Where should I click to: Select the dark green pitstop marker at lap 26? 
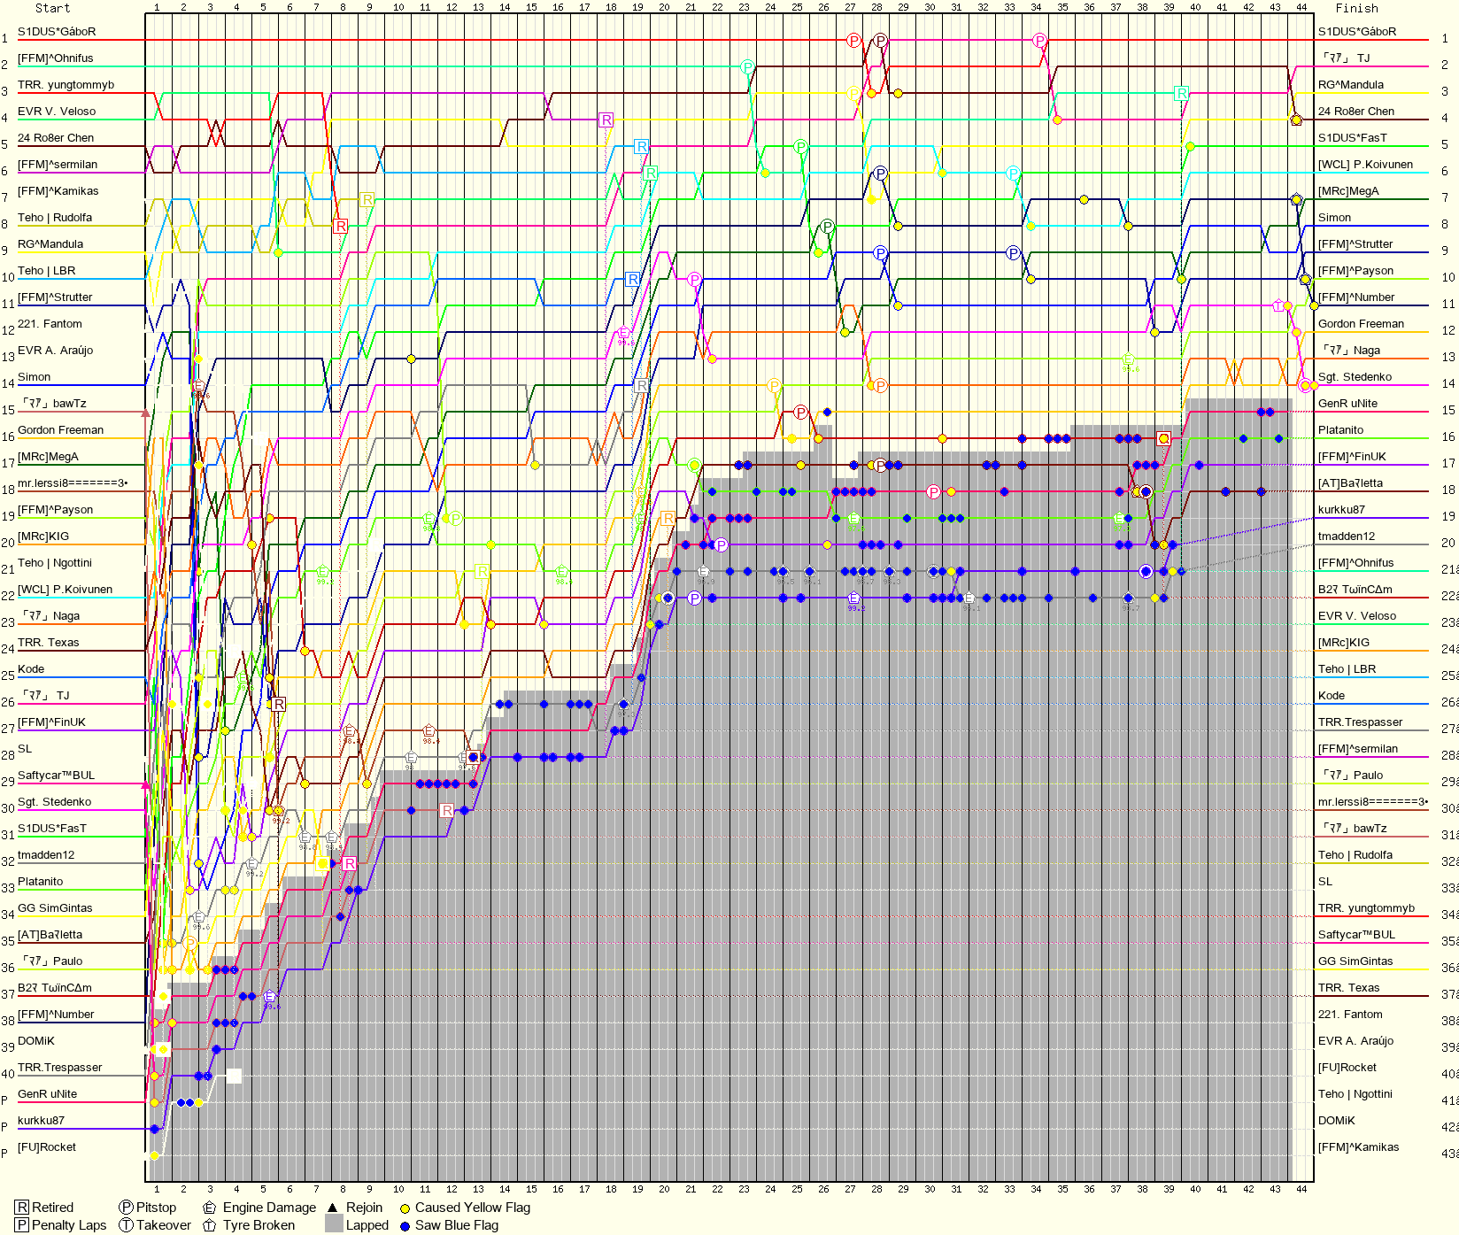[827, 227]
